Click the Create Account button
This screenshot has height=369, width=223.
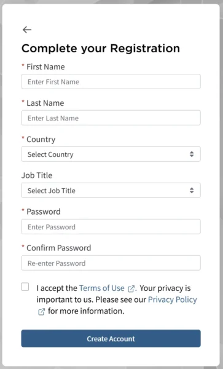(x=111, y=338)
